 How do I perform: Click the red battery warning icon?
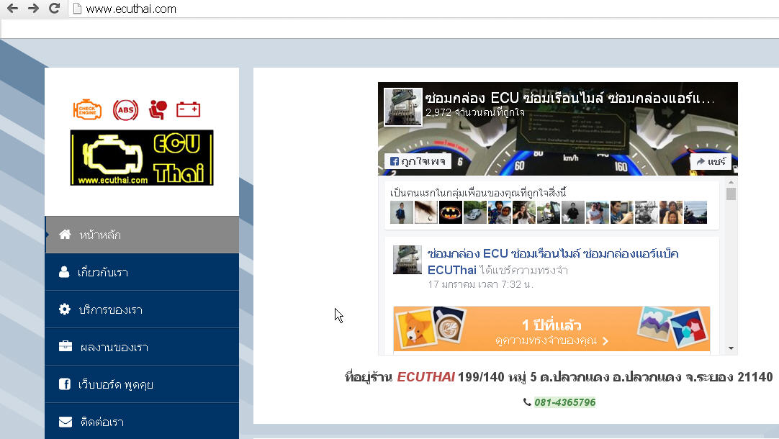[x=189, y=109]
